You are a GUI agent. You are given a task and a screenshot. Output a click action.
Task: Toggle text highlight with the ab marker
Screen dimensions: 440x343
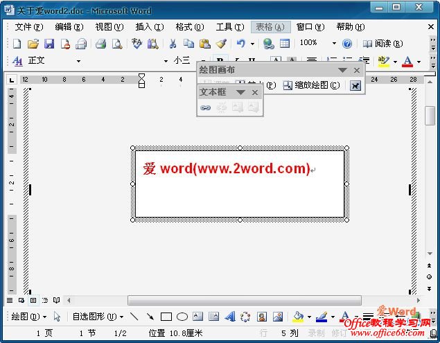(384, 61)
